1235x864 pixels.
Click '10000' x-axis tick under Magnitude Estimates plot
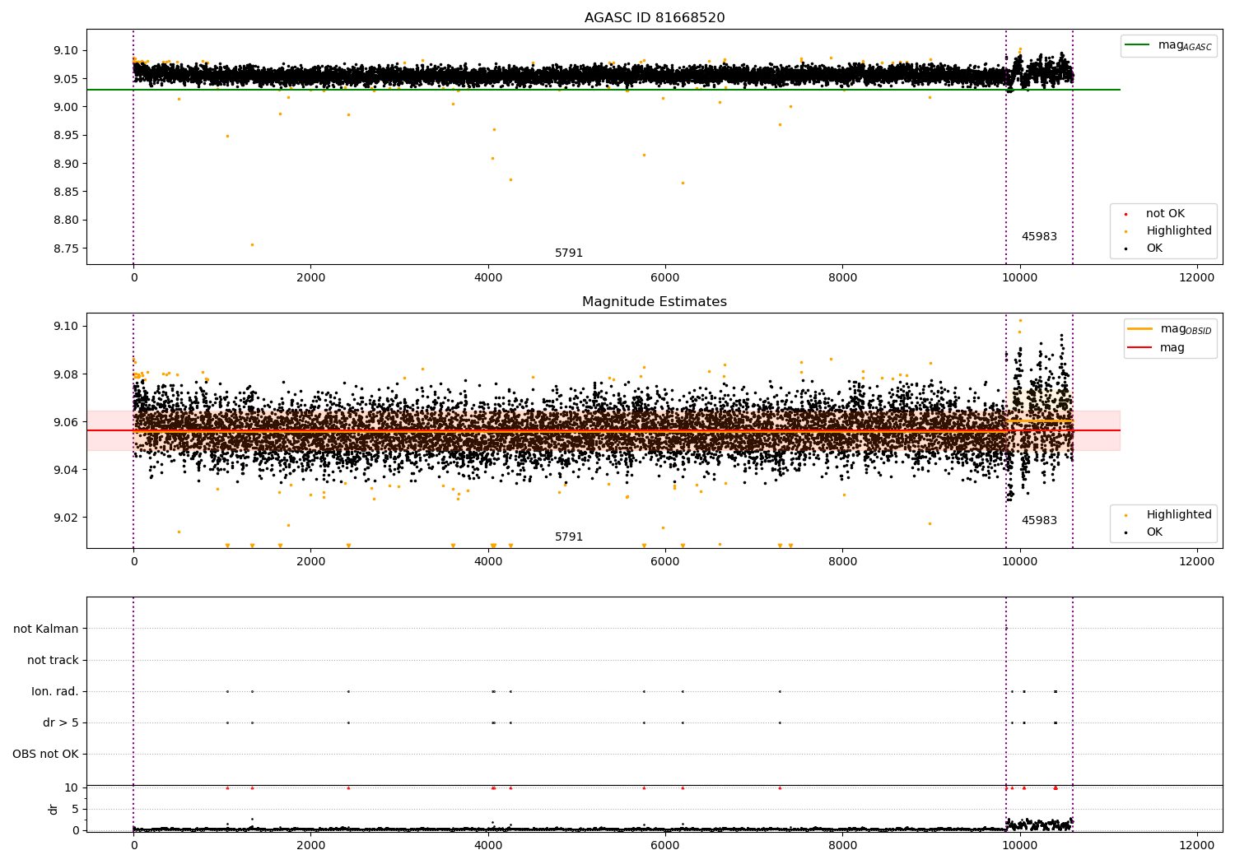pos(1020,562)
